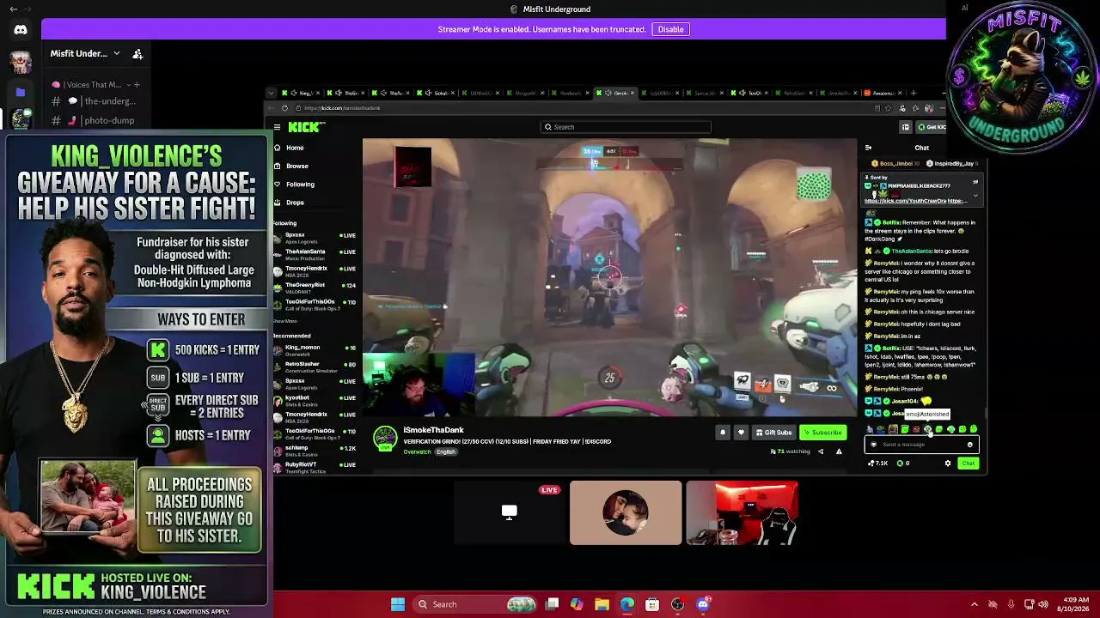Toggle notifications bell for iSmokeThaDank
This screenshot has height=618, width=1100.
(x=723, y=433)
